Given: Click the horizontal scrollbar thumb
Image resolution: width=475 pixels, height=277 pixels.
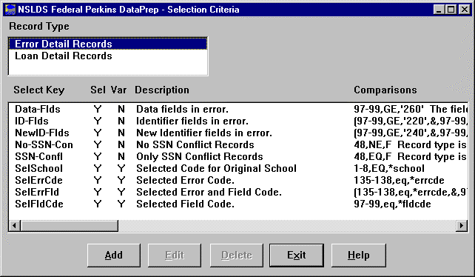Looking at the screenshot, I should point(69,225).
